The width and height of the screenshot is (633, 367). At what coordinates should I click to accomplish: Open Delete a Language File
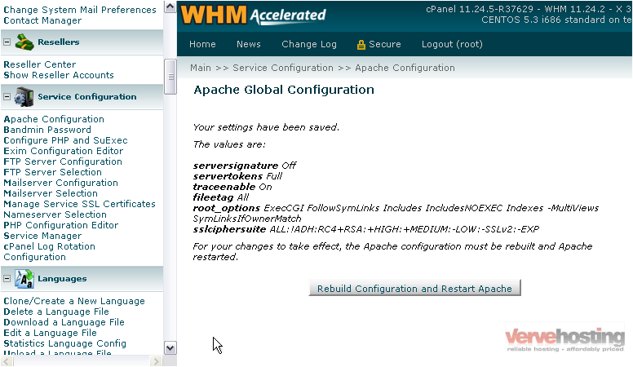[56, 312]
